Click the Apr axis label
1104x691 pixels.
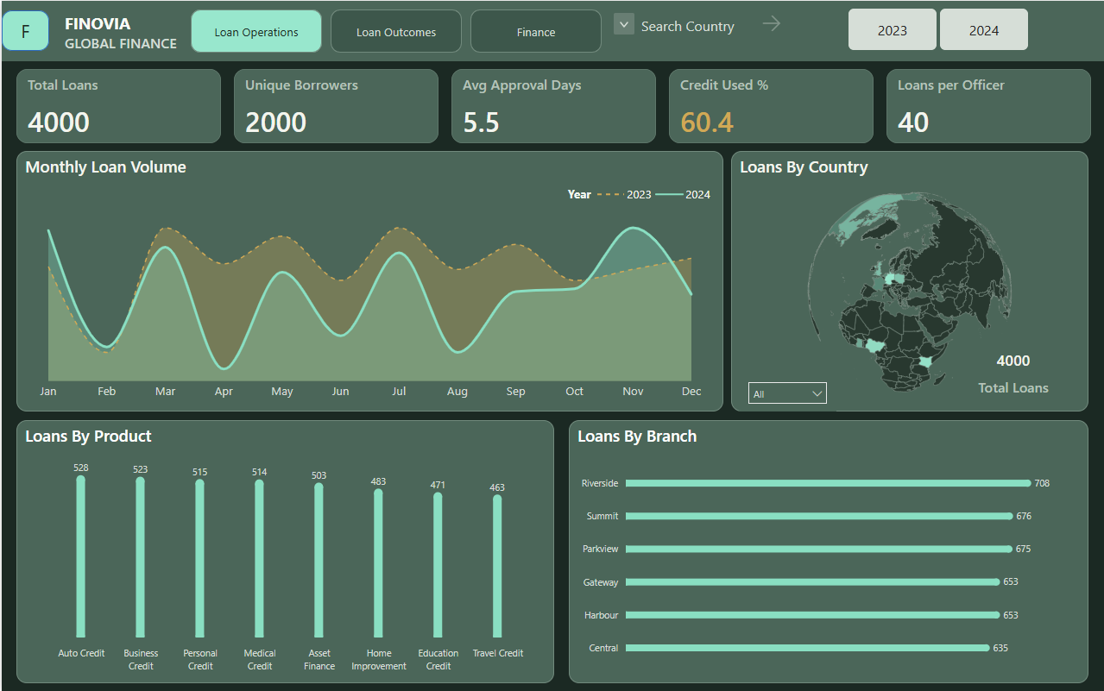[x=224, y=391]
